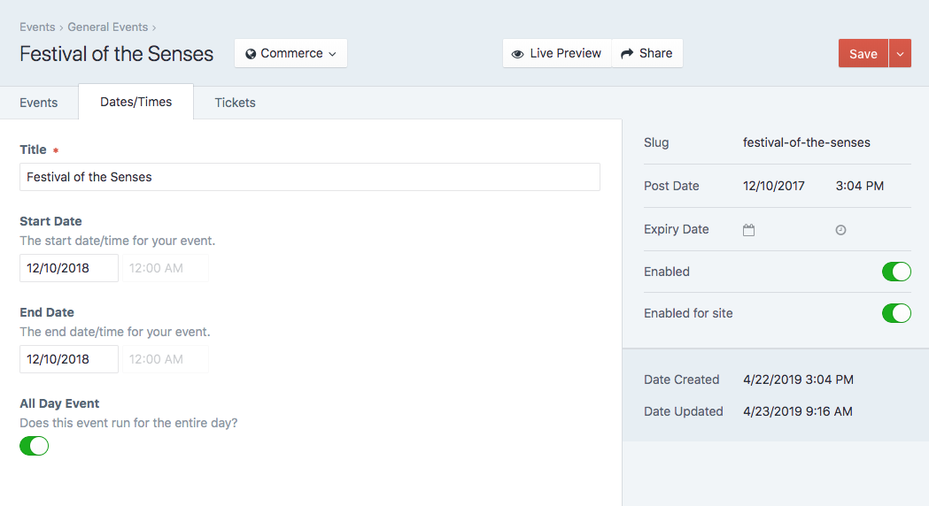The image size is (929, 506).
Task: Turn off Enabled for site switch
Action: pyautogui.click(x=896, y=313)
